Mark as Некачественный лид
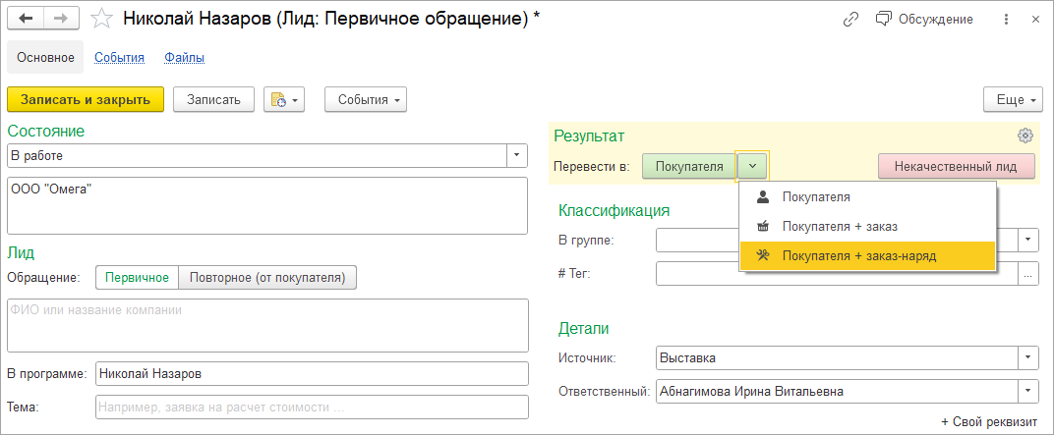Screen dimensions: 1054x435 (x=956, y=166)
